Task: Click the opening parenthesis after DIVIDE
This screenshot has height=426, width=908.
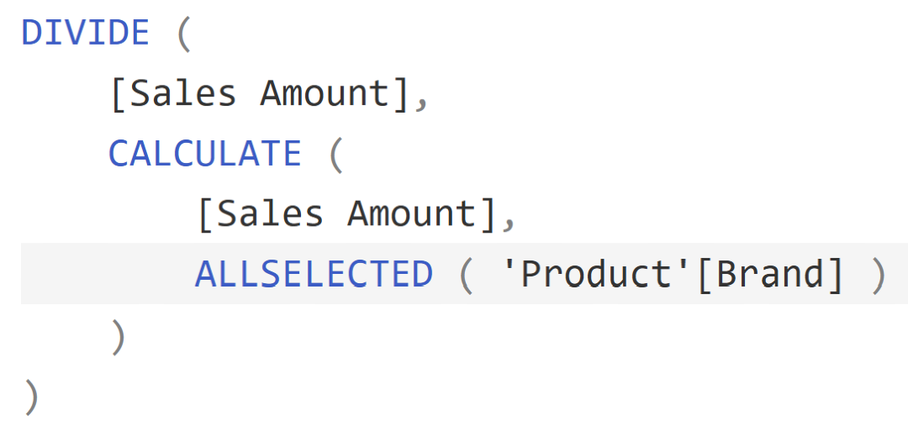Action: (x=182, y=34)
